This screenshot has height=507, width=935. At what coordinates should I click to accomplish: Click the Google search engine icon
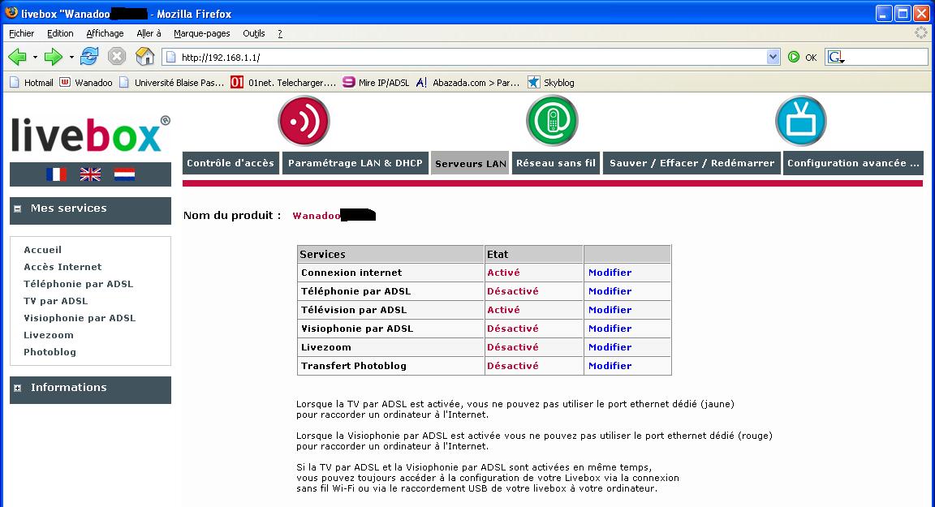click(x=835, y=58)
